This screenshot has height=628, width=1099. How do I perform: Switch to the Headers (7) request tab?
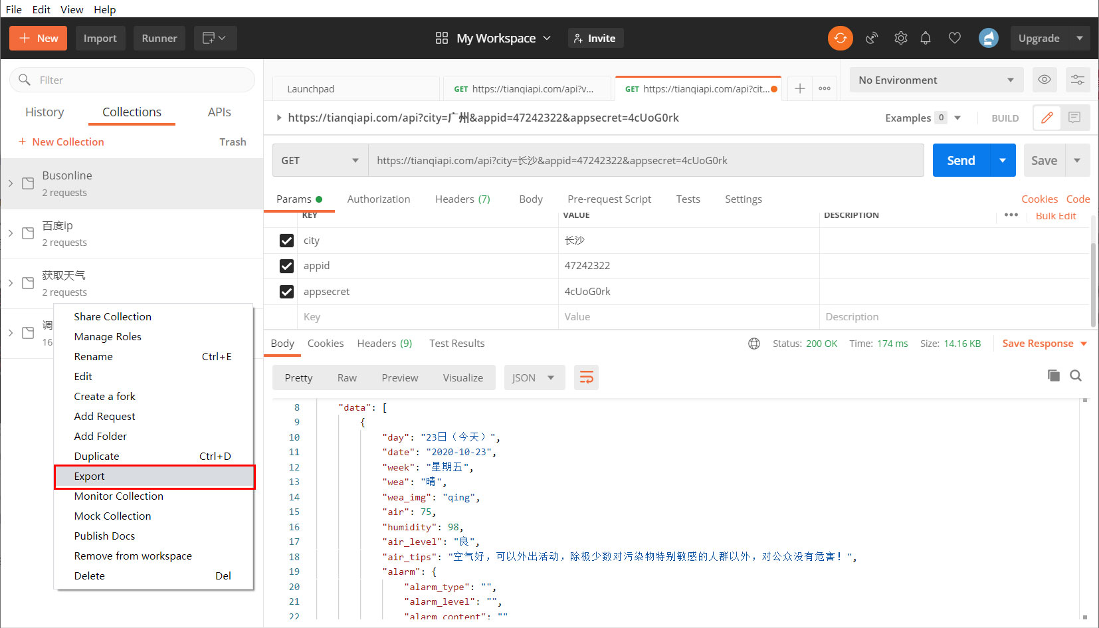point(462,199)
